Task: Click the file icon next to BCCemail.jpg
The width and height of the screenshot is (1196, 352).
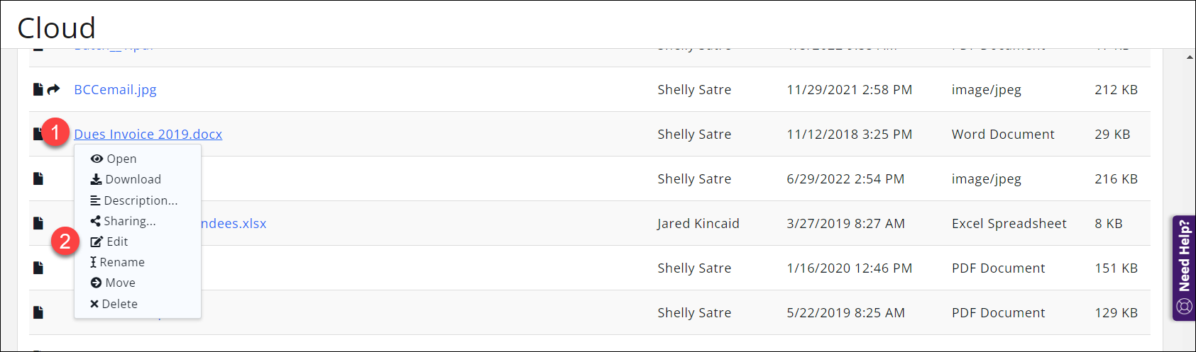Action: pos(38,89)
